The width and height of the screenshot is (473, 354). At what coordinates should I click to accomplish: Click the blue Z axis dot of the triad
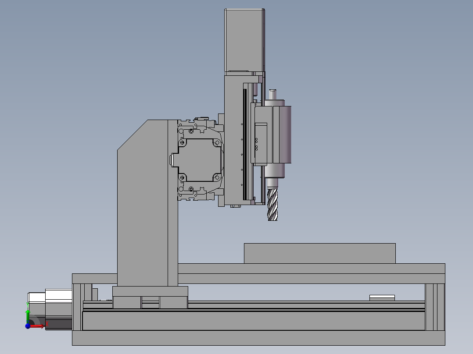click(28, 326)
